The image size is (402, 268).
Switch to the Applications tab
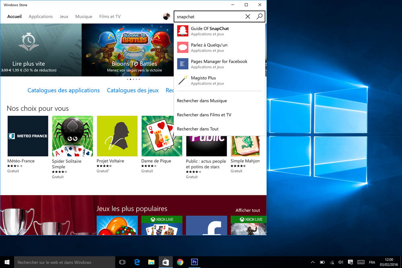41,16
